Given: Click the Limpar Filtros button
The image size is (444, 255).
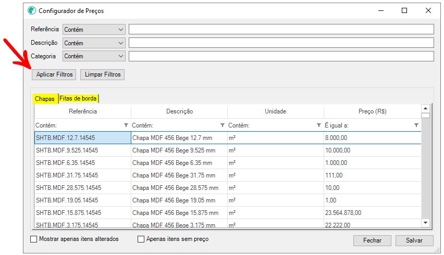Looking at the screenshot, I should coord(102,74).
